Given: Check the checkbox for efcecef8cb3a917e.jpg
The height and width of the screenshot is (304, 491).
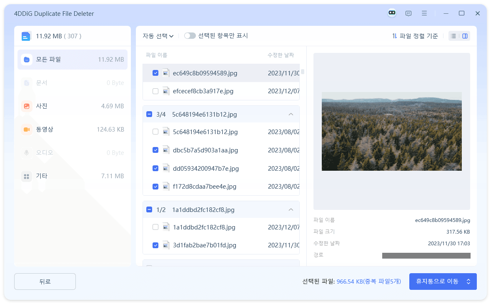Looking at the screenshot, I should tap(155, 91).
